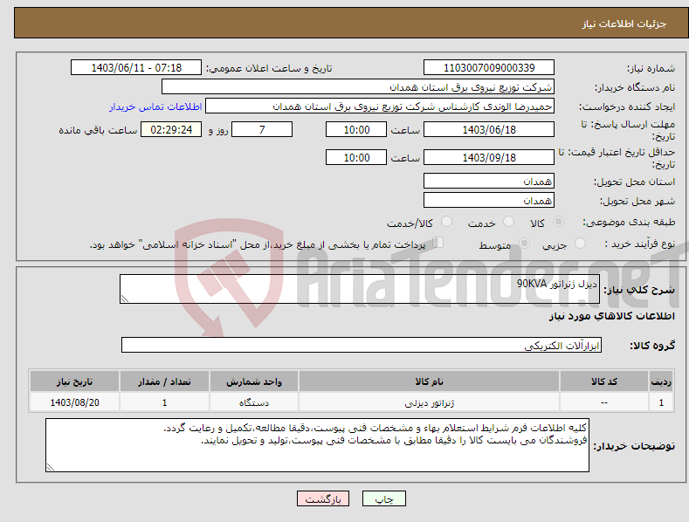This screenshot has height=522, width=689.
Task: Click the general description box دیزل ژنراتور 90KVA
Action: pyautogui.click(x=360, y=289)
